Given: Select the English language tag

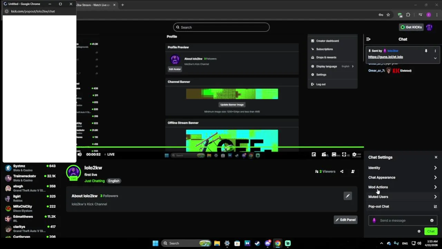Looking at the screenshot, I should pos(114,181).
